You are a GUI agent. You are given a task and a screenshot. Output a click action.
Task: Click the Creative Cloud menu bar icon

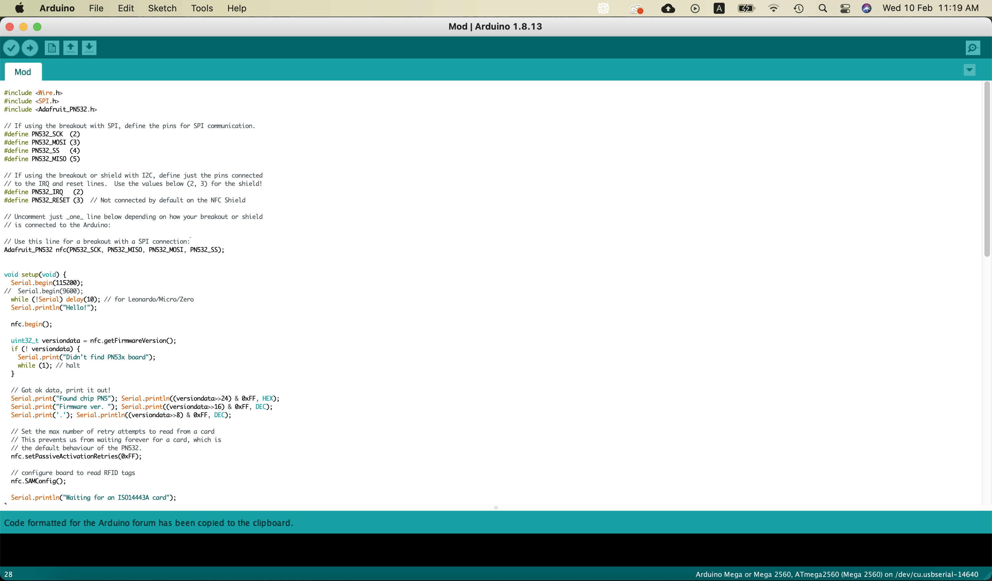[636, 9]
